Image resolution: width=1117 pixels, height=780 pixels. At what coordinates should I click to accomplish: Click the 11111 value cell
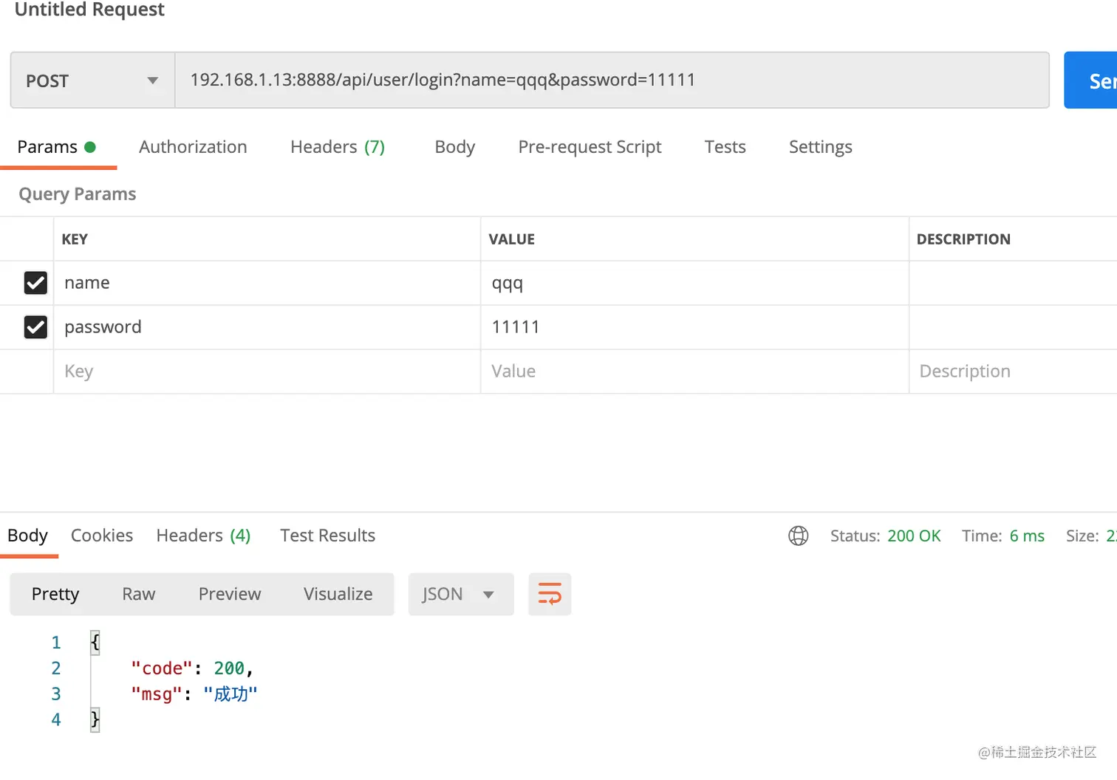coord(694,327)
